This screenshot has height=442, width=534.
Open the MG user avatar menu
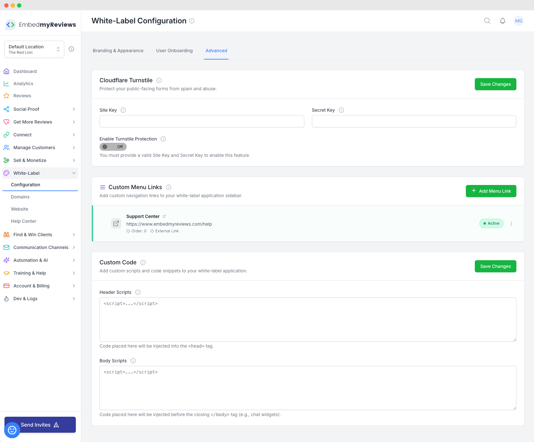pyautogui.click(x=519, y=21)
